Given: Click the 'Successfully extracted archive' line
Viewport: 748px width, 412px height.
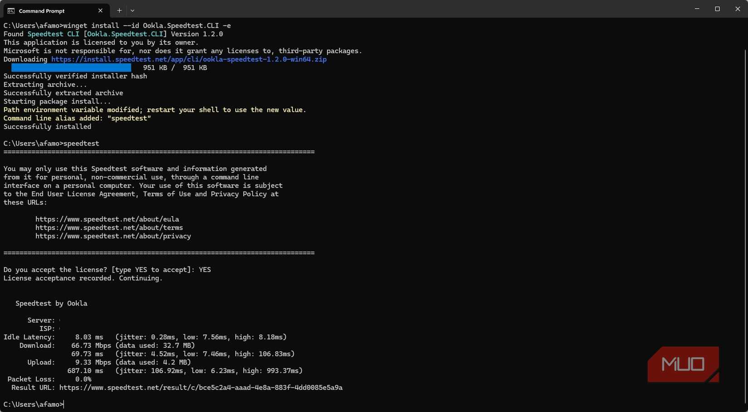Looking at the screenshot, I should click(x=63, y=93).
